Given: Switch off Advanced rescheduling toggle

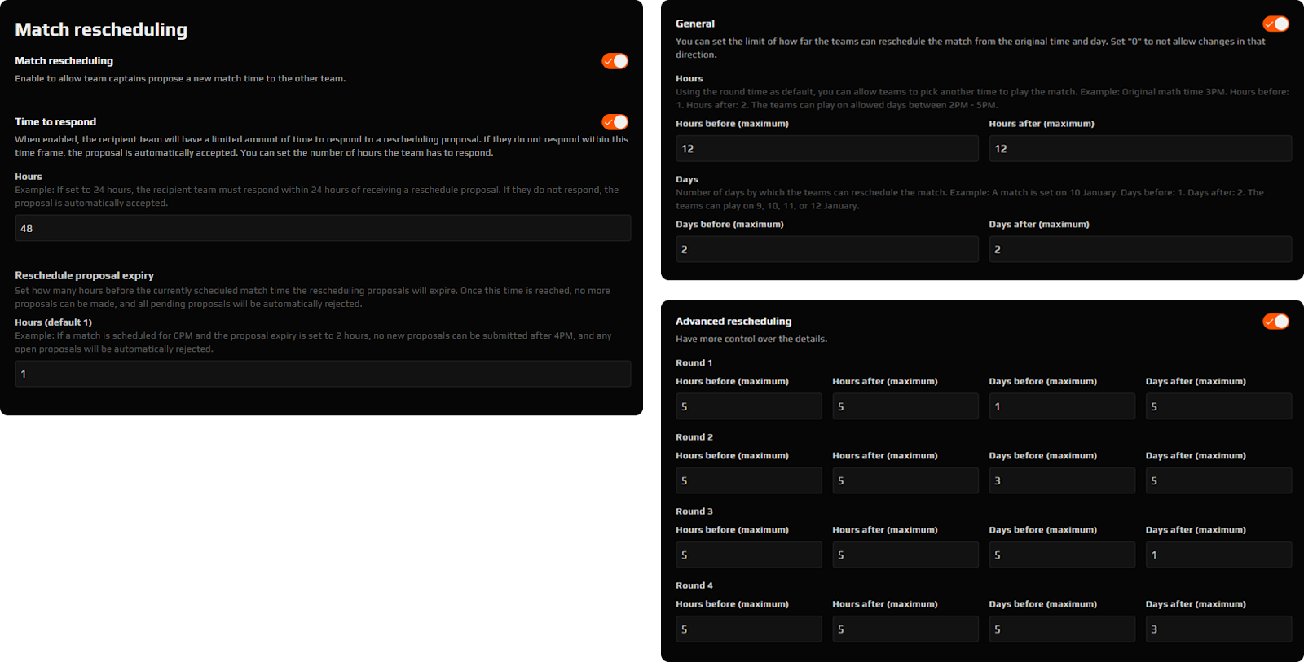Looking at the screenshot, I should [1275, 322].
